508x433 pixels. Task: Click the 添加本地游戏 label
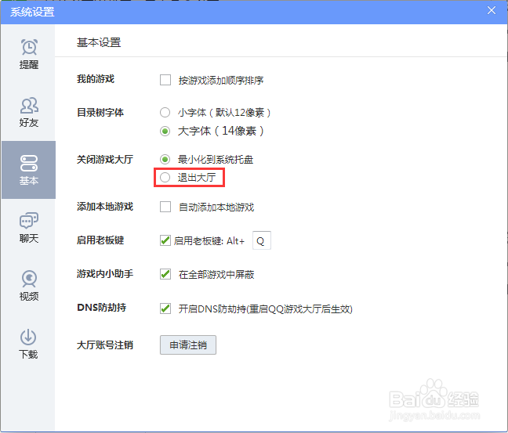point(105,207)
